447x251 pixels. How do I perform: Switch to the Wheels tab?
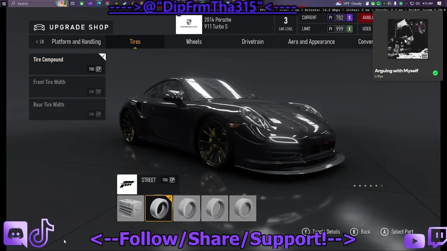pyautogui.click(x=194, y=41)
